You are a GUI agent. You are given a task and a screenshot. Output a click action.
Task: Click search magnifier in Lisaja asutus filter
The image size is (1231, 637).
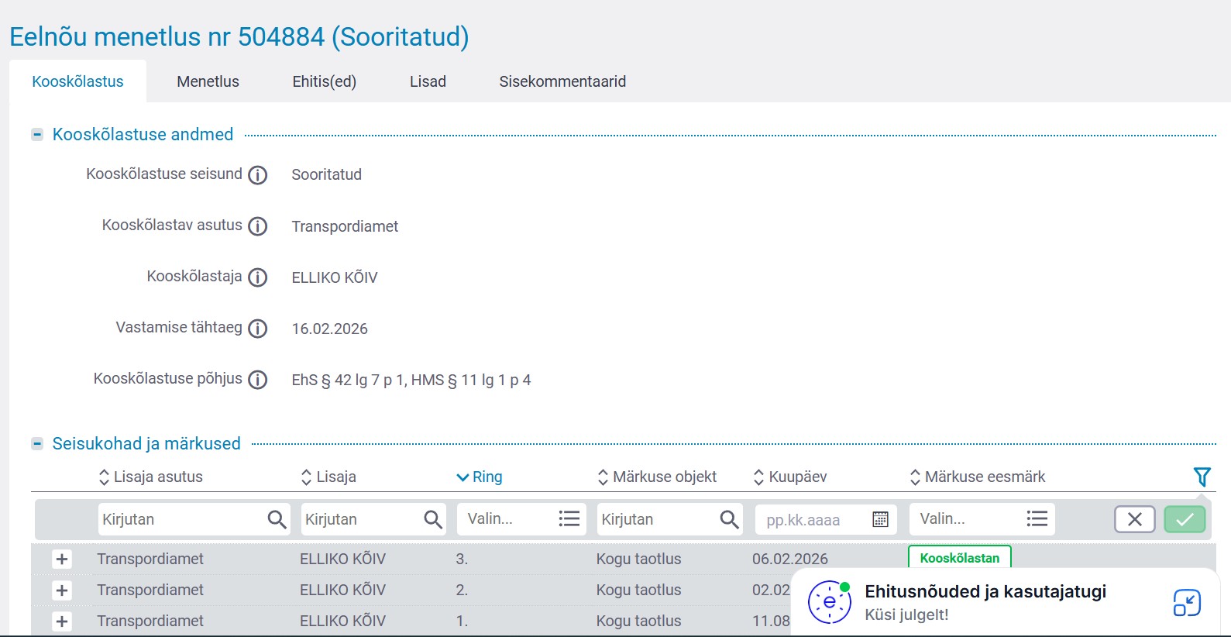[x=277, y=519]
